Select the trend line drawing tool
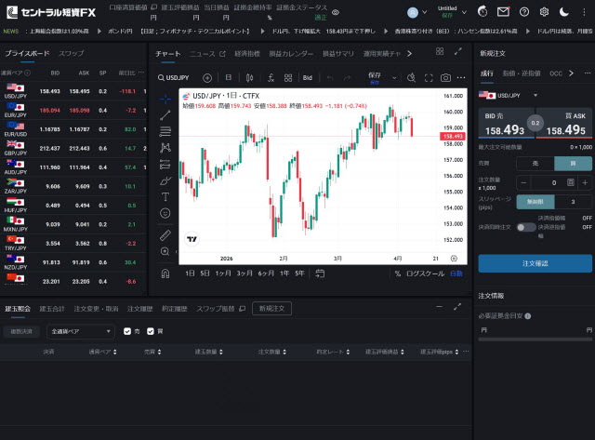595x440 pixels. pyautogui.click(x=165, y=115)
